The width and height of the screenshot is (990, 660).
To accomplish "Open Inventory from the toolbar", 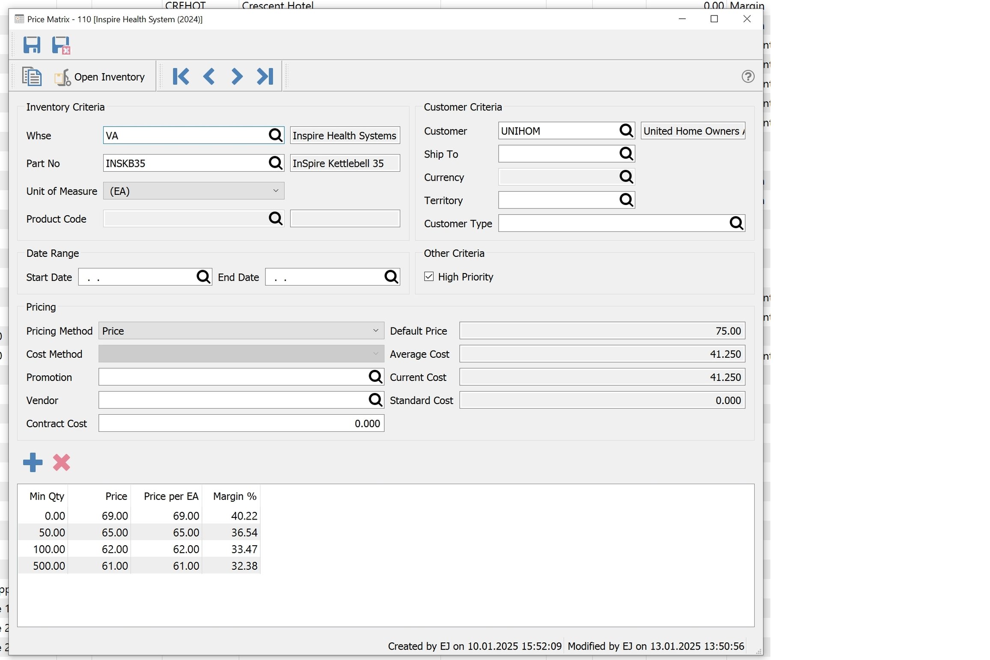I will pos(99,77).
